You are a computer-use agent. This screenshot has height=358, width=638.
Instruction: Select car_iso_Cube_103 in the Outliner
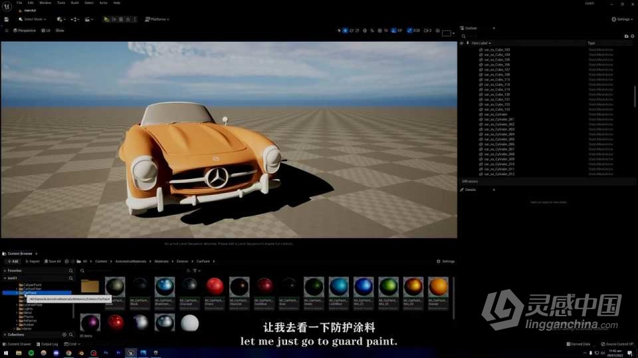tap(497, 50)
